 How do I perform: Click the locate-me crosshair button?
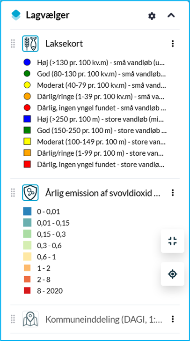pos(173,274)
